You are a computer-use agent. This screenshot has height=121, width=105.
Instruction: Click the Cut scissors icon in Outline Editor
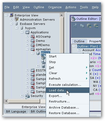click(x=75, y=26)
